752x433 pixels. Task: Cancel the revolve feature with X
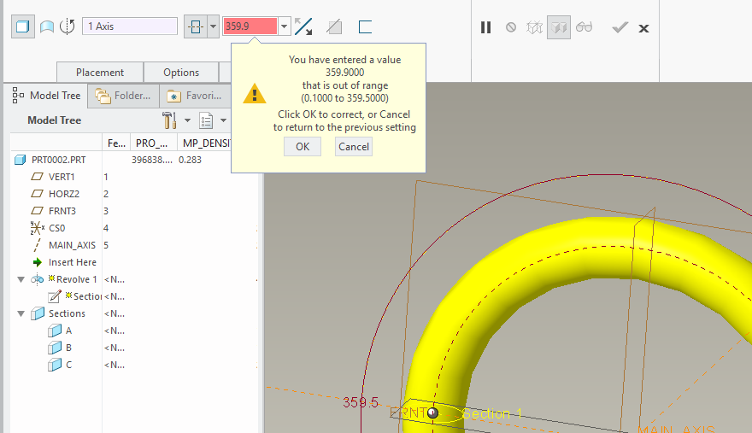[x=643, y=28]
